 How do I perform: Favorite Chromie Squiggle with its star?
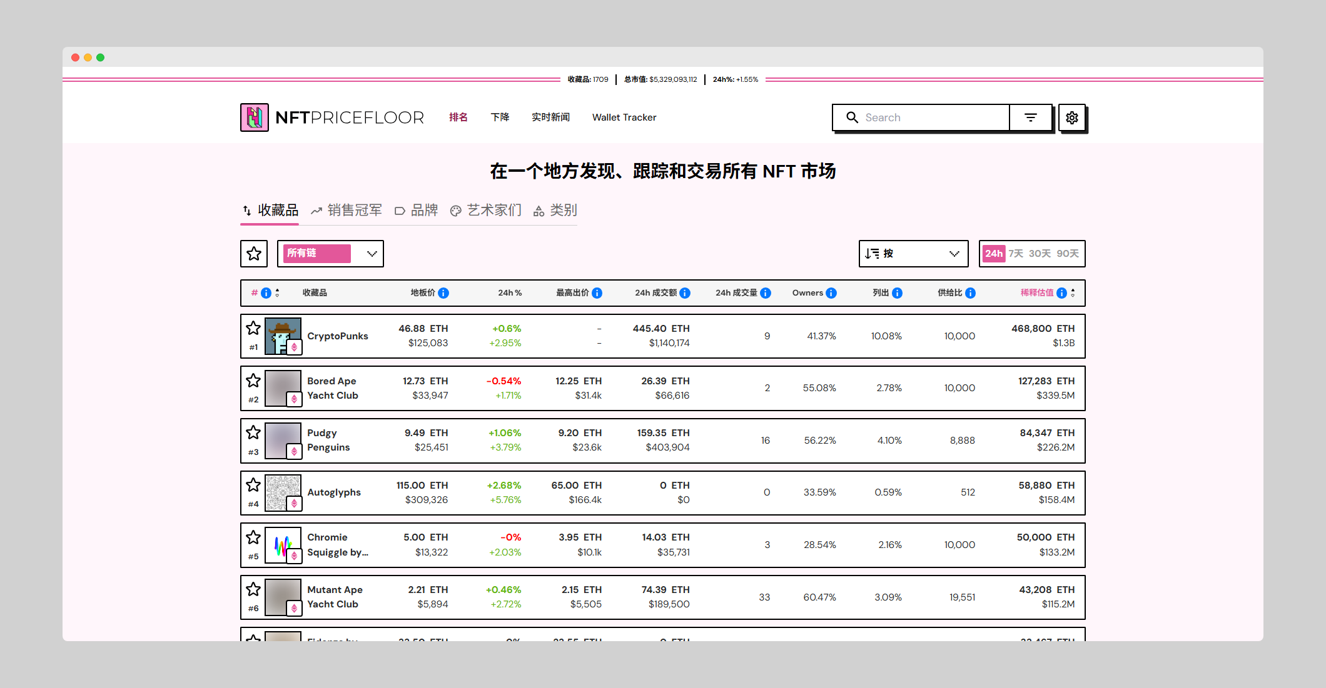coord(253,537)
